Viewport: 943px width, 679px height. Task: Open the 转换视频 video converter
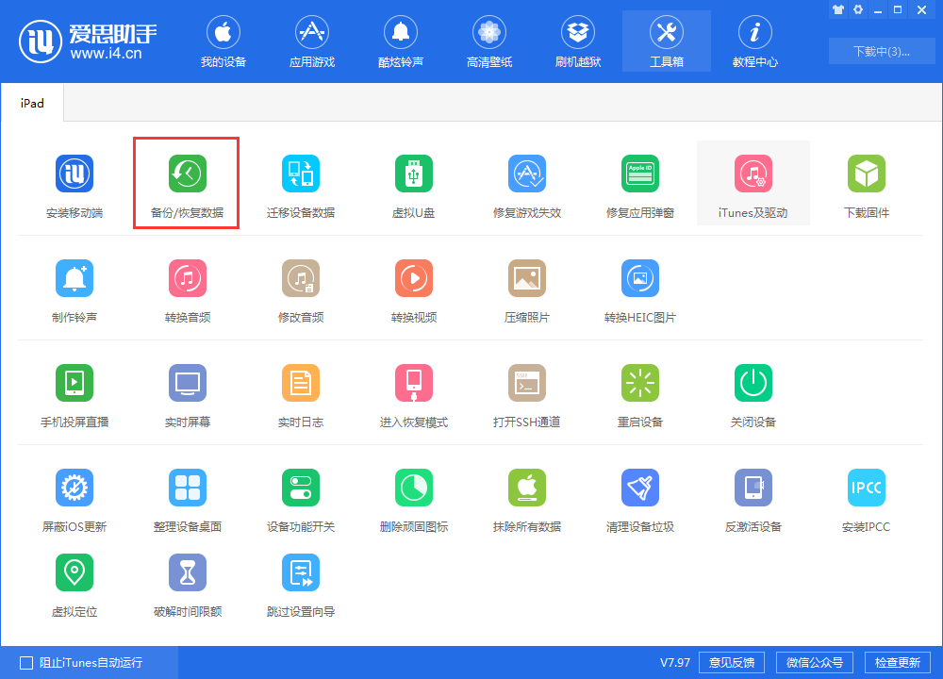(413, 288)
